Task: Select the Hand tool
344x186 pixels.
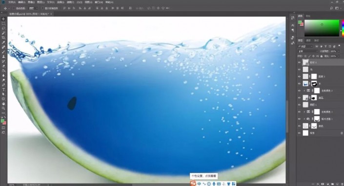Action: tap(3, 104)
